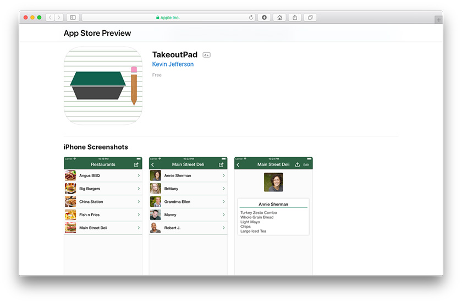Viewport: 462px width, 303px height.
Task: Click share icon in Annie Sherman order screenshot
Action: 298,164
